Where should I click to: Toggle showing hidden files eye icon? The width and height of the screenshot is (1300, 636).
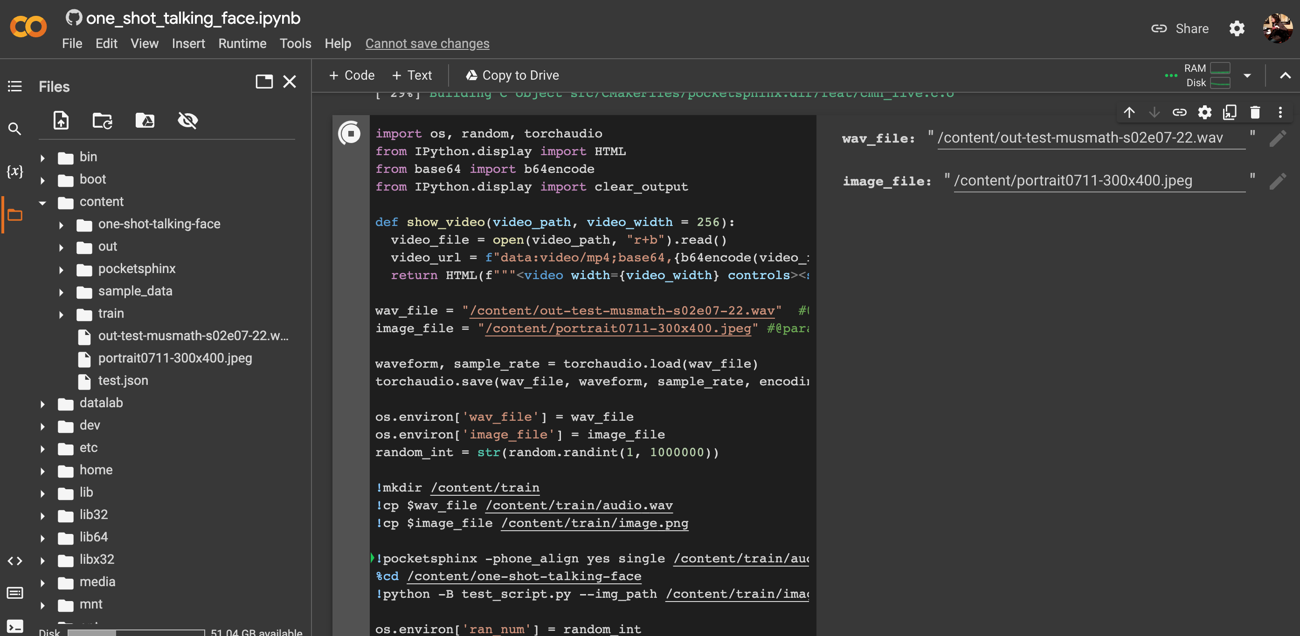point(188,121)
